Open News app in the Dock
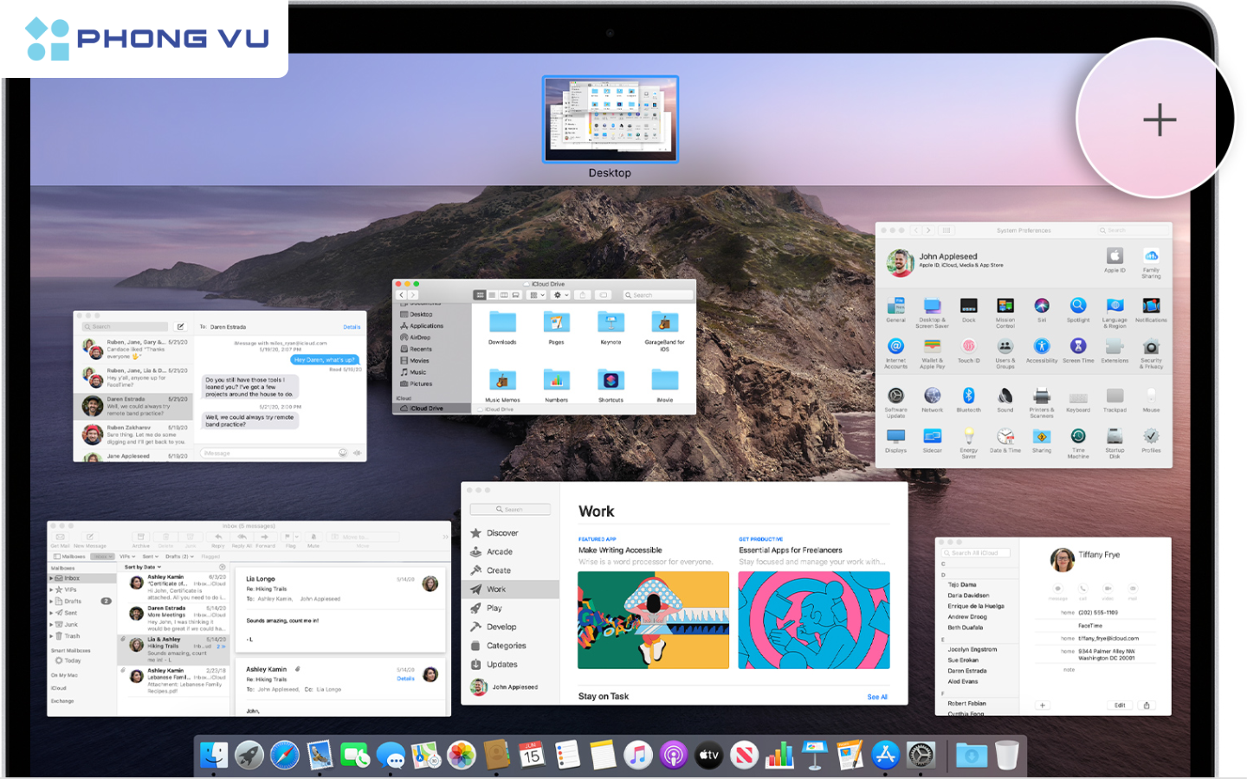 pyautogui.click(x=744, y=755)
